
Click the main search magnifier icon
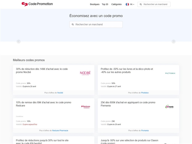pyautogui.click(x=73, y=25)
